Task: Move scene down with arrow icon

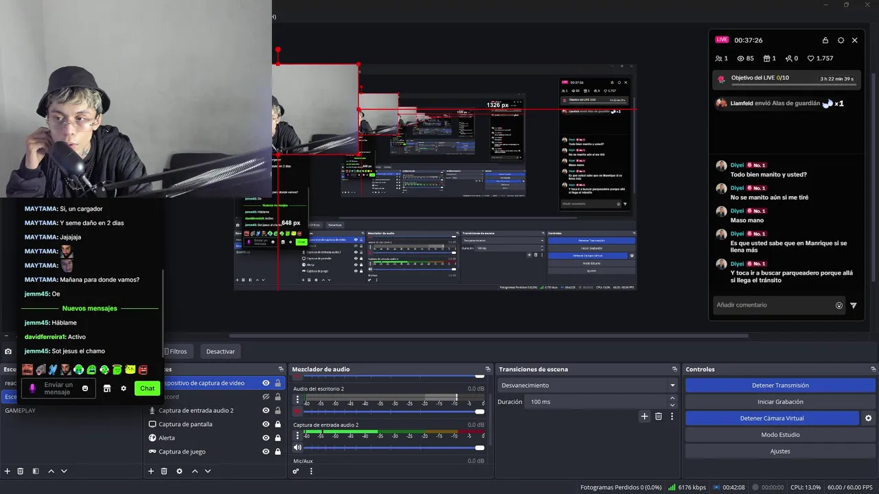Action: (64, 471)
